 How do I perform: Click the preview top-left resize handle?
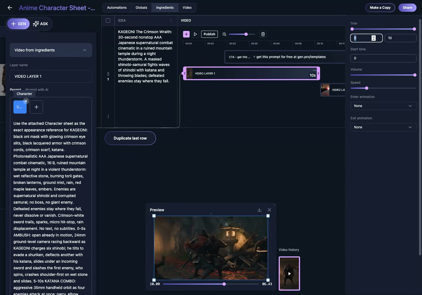tap(154, 216)
